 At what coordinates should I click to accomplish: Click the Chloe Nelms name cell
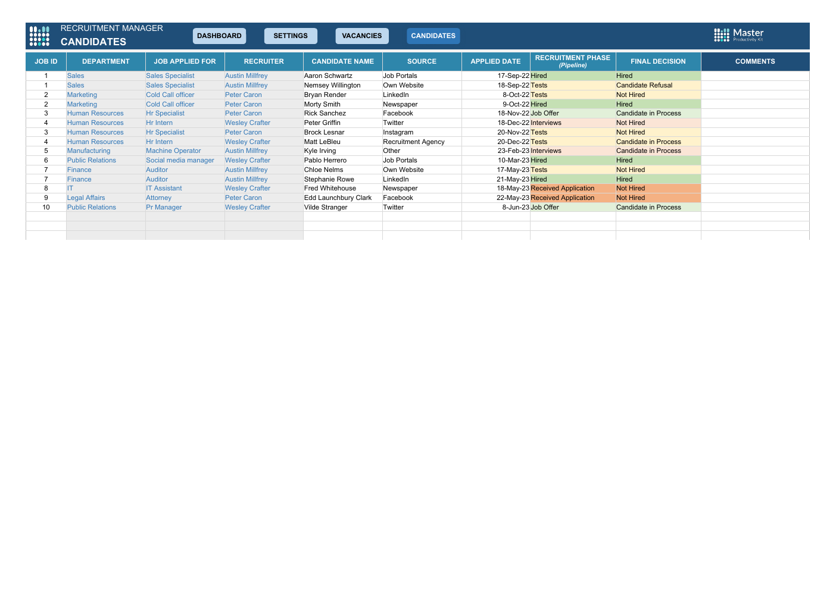click(343, 170)
